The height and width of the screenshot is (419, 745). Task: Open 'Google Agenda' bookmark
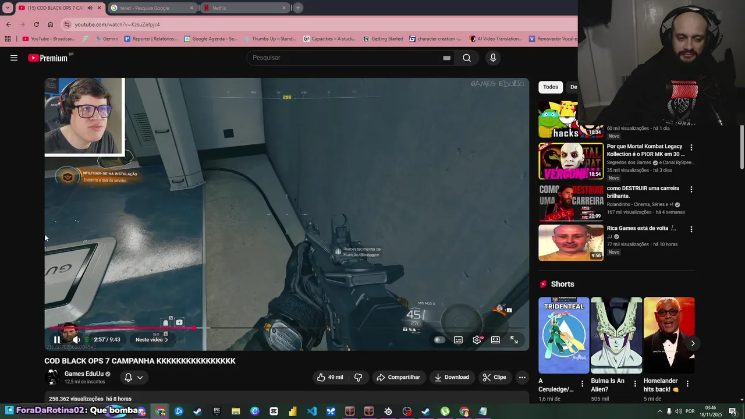click(x=211, y=39)
